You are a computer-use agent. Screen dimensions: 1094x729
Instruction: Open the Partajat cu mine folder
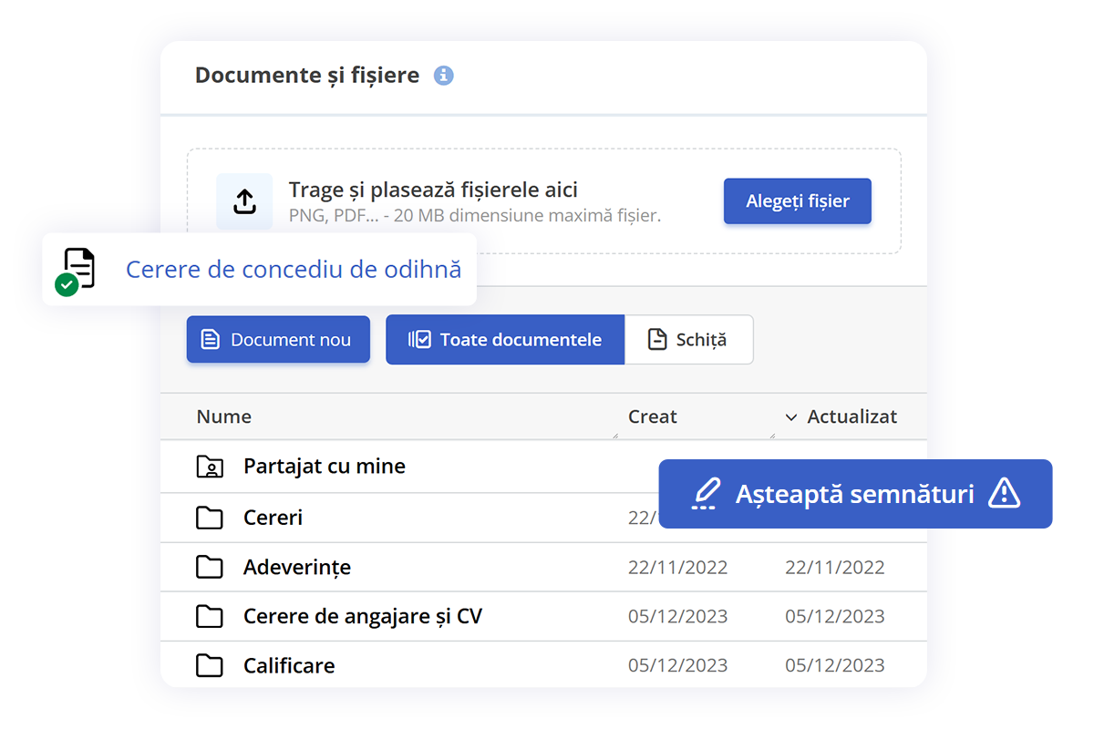click(325, 467)
